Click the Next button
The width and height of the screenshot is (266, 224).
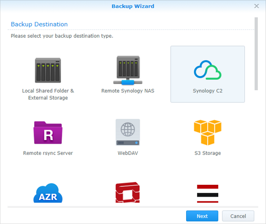202,216
